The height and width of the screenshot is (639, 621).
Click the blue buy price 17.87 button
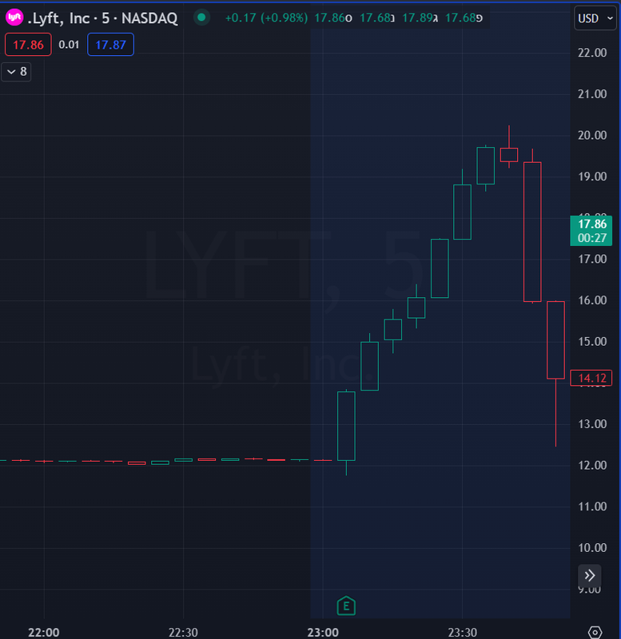pos(110,45)
